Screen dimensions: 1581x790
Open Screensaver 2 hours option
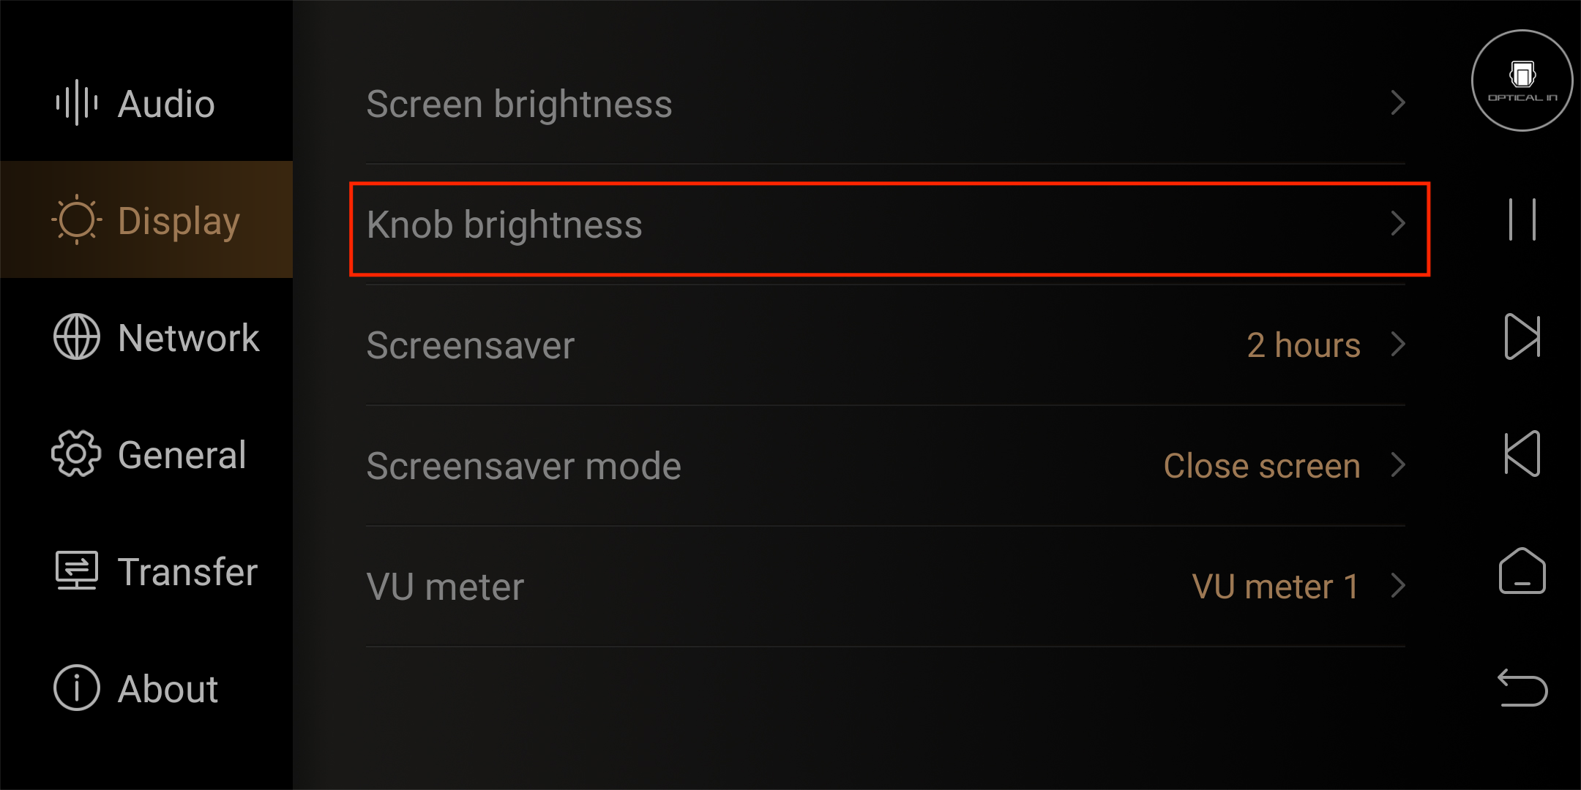tap(1304, 345)
